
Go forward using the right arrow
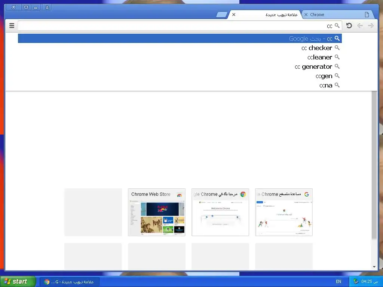click(x=371, y=25)
